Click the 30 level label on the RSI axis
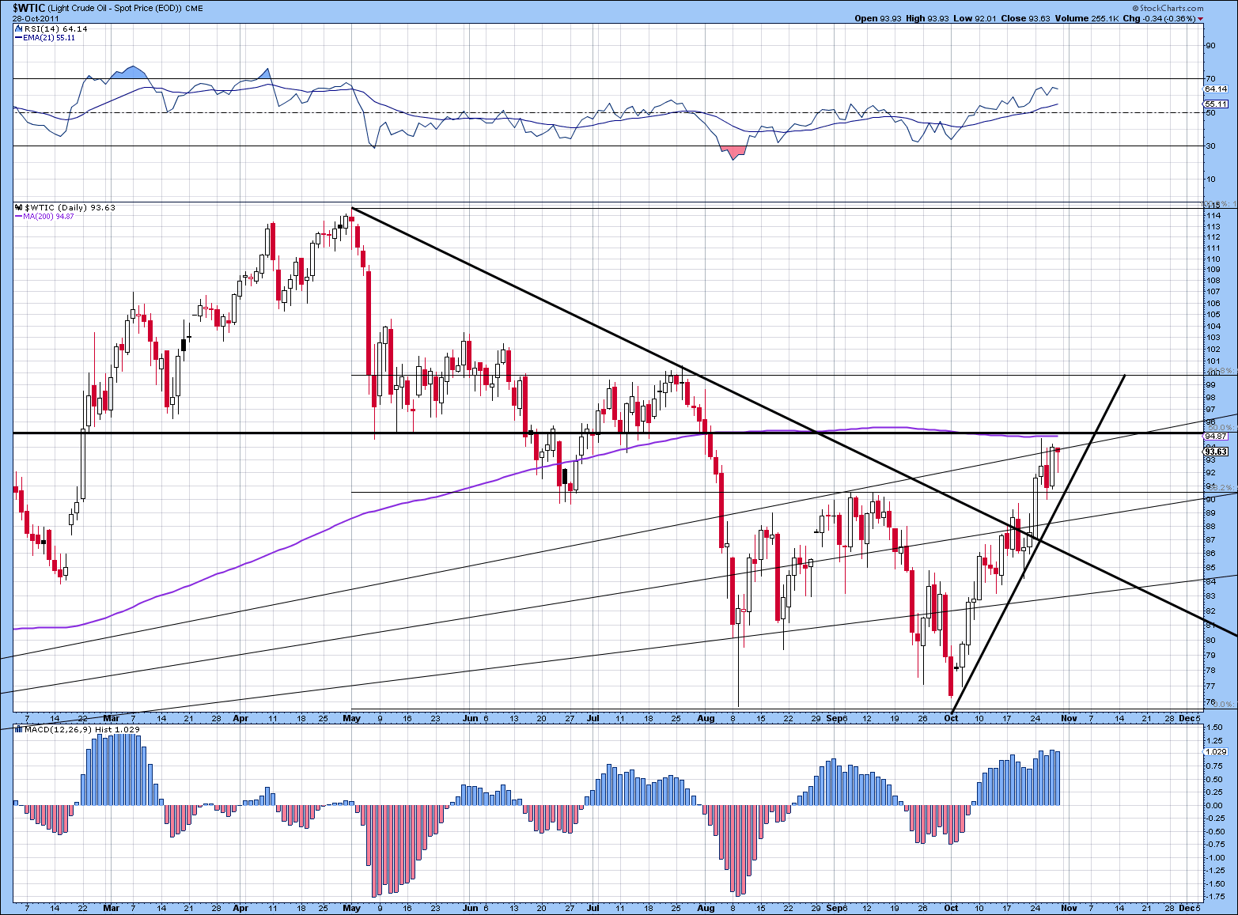 [x=1210, y=146]
